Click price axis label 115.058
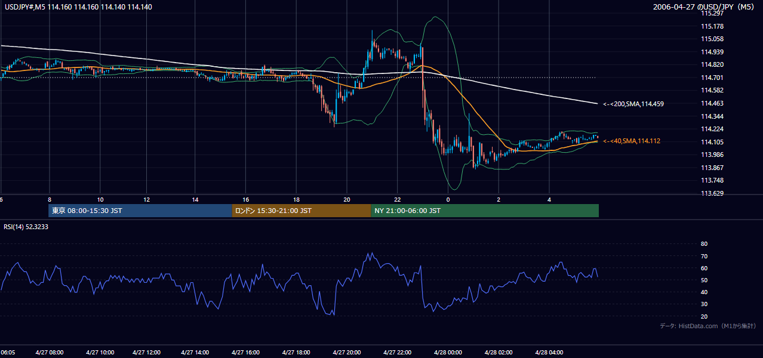Screen dimensions: 763x358 [x=712, y=39]
